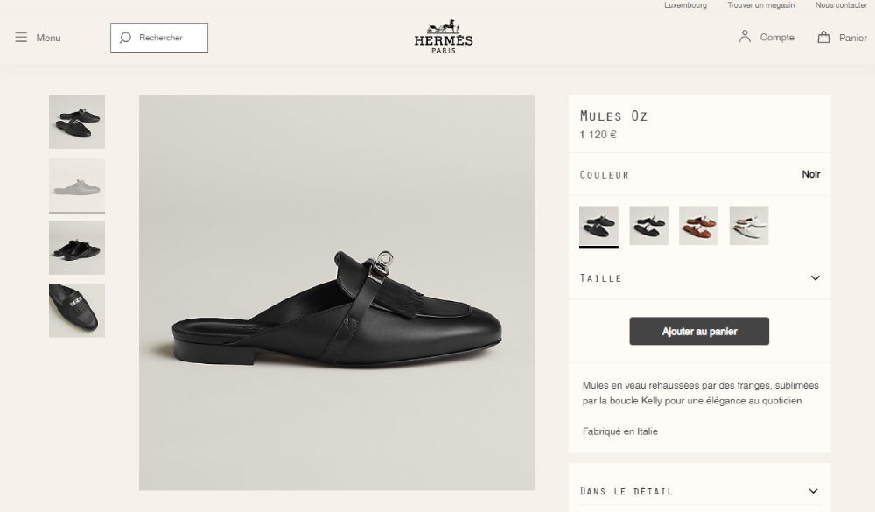The width and height of the screenshot is (875, 512).
Task: Open the Panier shopping bag icon
Action: click(823, 38)
